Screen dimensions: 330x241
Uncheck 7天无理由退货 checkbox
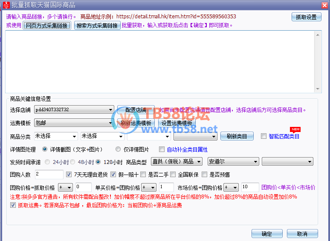click(x=69, y=175)
